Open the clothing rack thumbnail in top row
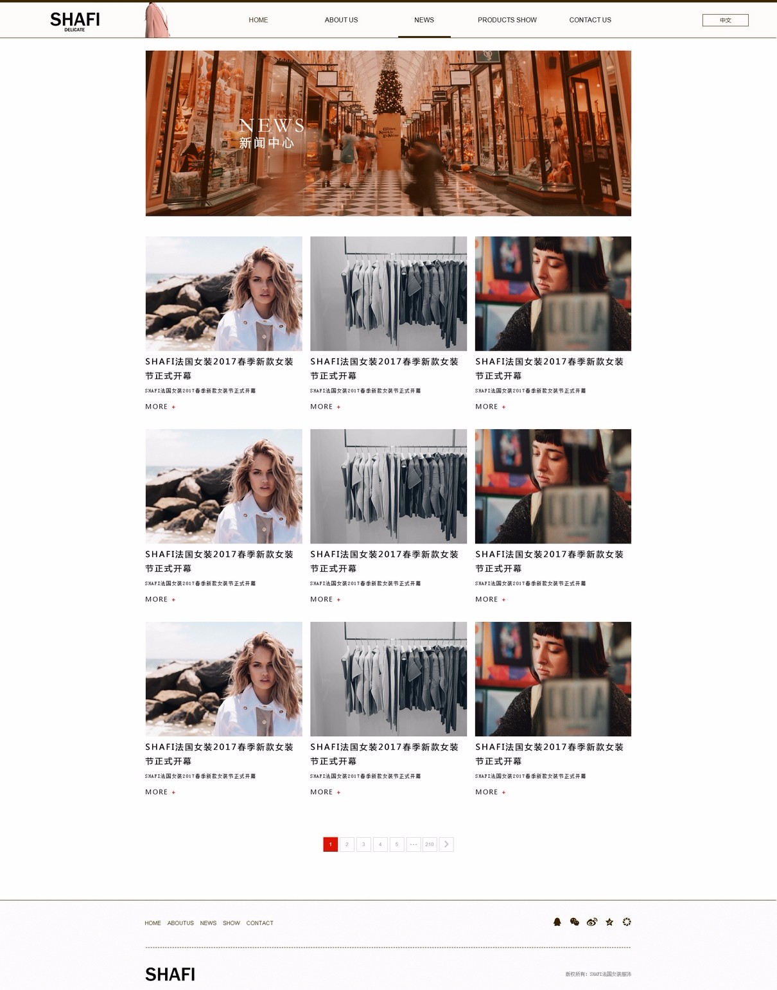777x990 pixels. click(388, 294)
